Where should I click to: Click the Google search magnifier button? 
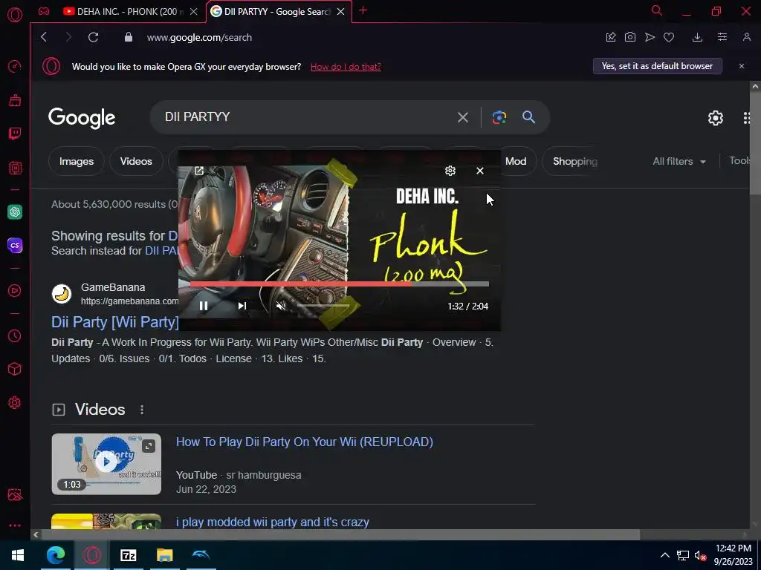[528, 117]
